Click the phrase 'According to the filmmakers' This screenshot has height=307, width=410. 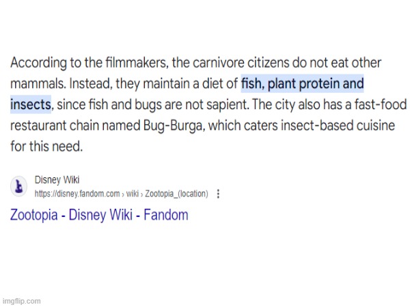click(88, 63)
